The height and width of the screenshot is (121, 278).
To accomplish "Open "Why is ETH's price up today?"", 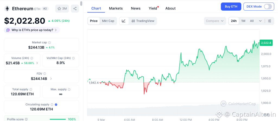I will (32, 30).
